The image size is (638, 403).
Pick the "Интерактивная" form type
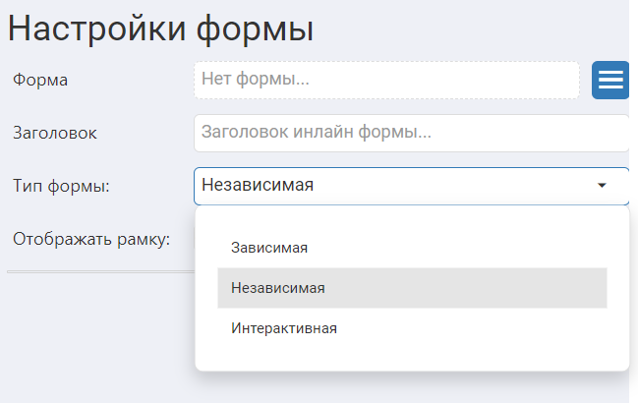click(x=284, y=328)
